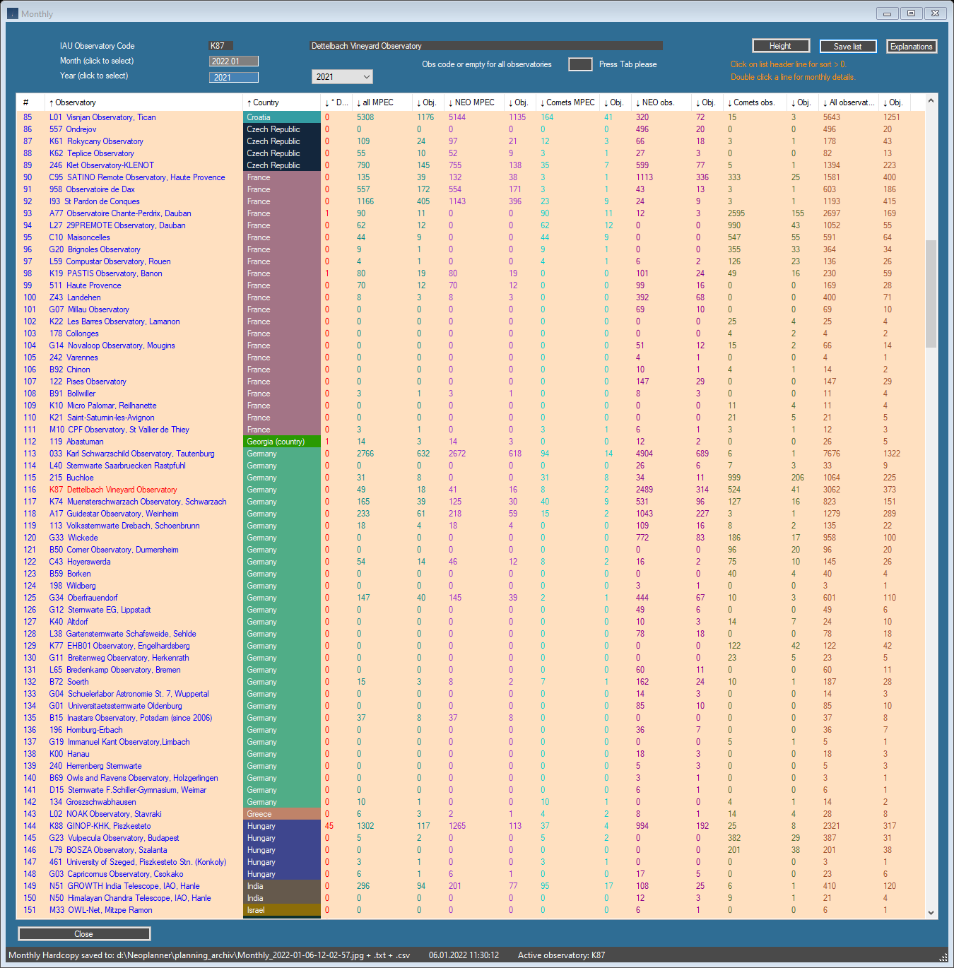Image resolution: width=954 pixels, height=968 pixels.
Task: Sort by the all MPEC column header
Action: (x=382, y=102)
